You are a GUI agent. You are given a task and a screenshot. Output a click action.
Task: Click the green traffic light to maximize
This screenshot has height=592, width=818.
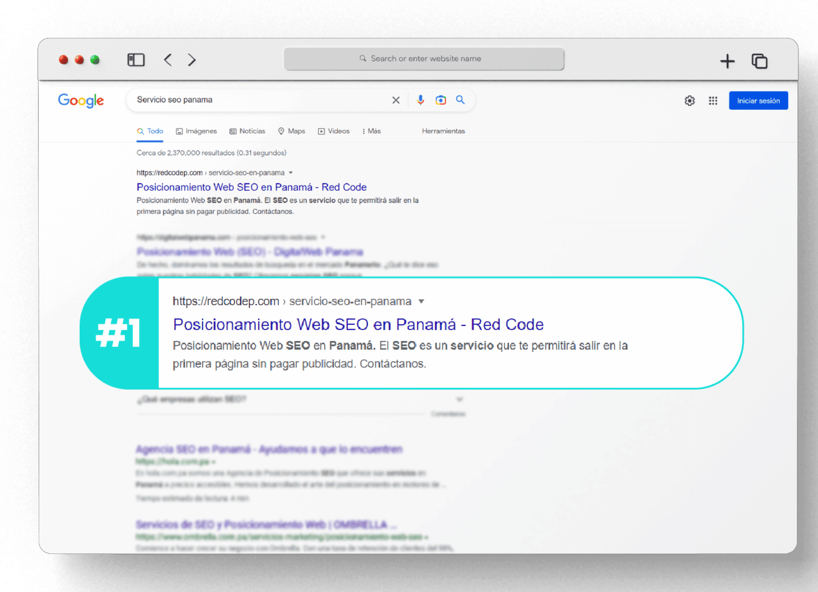point(95,60)
